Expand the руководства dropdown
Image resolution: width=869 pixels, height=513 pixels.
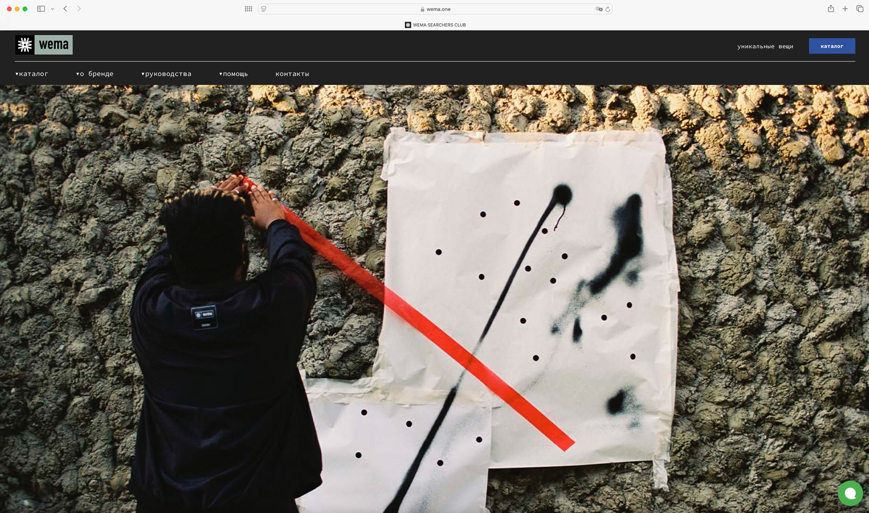coord(166,74)
